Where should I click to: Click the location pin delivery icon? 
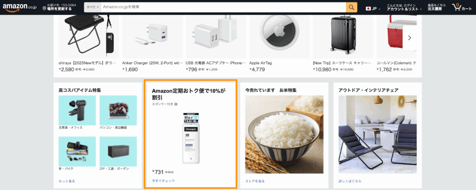point(45,8)
